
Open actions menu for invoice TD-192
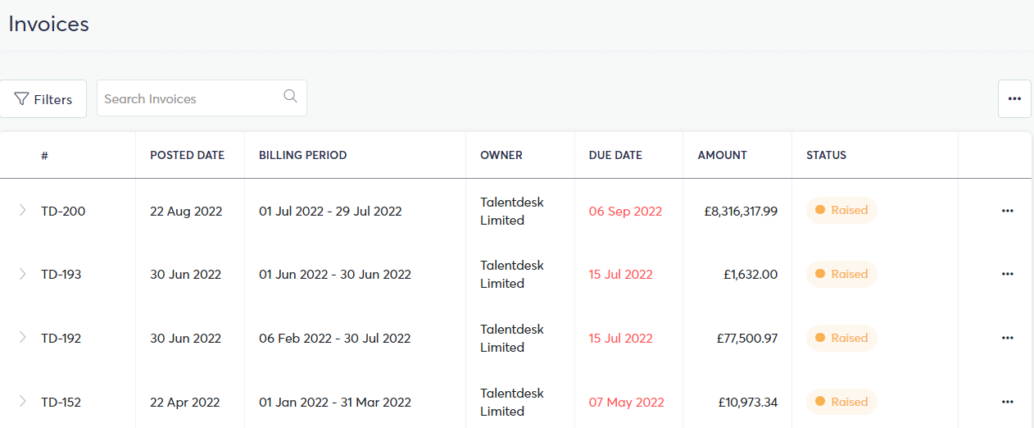(x=1008, y=338)
